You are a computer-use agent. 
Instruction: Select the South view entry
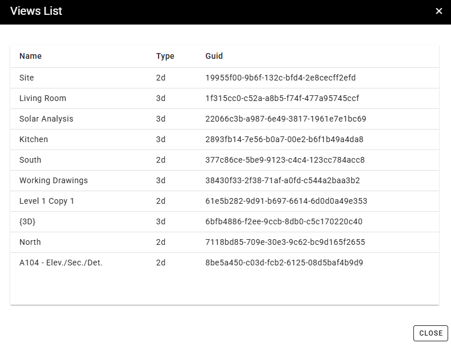pyautogui.click(x=30, y=160)
